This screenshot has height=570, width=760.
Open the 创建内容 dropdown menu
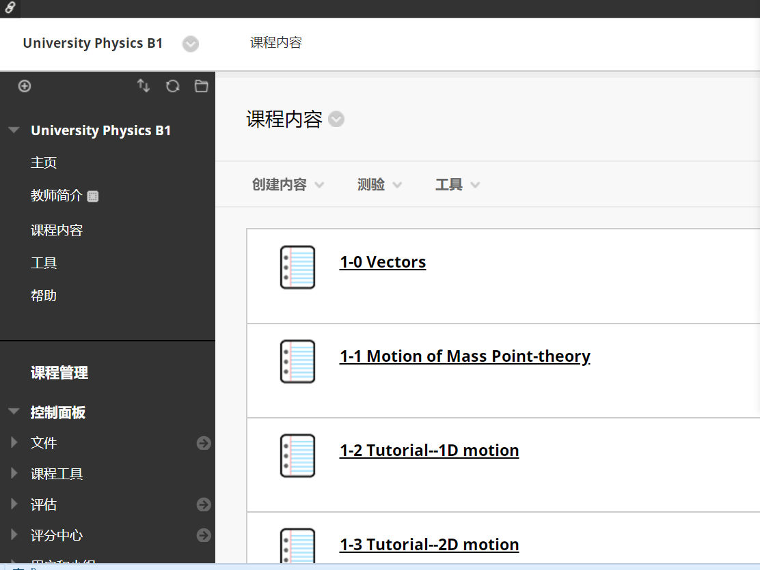[x=287, y=185]
